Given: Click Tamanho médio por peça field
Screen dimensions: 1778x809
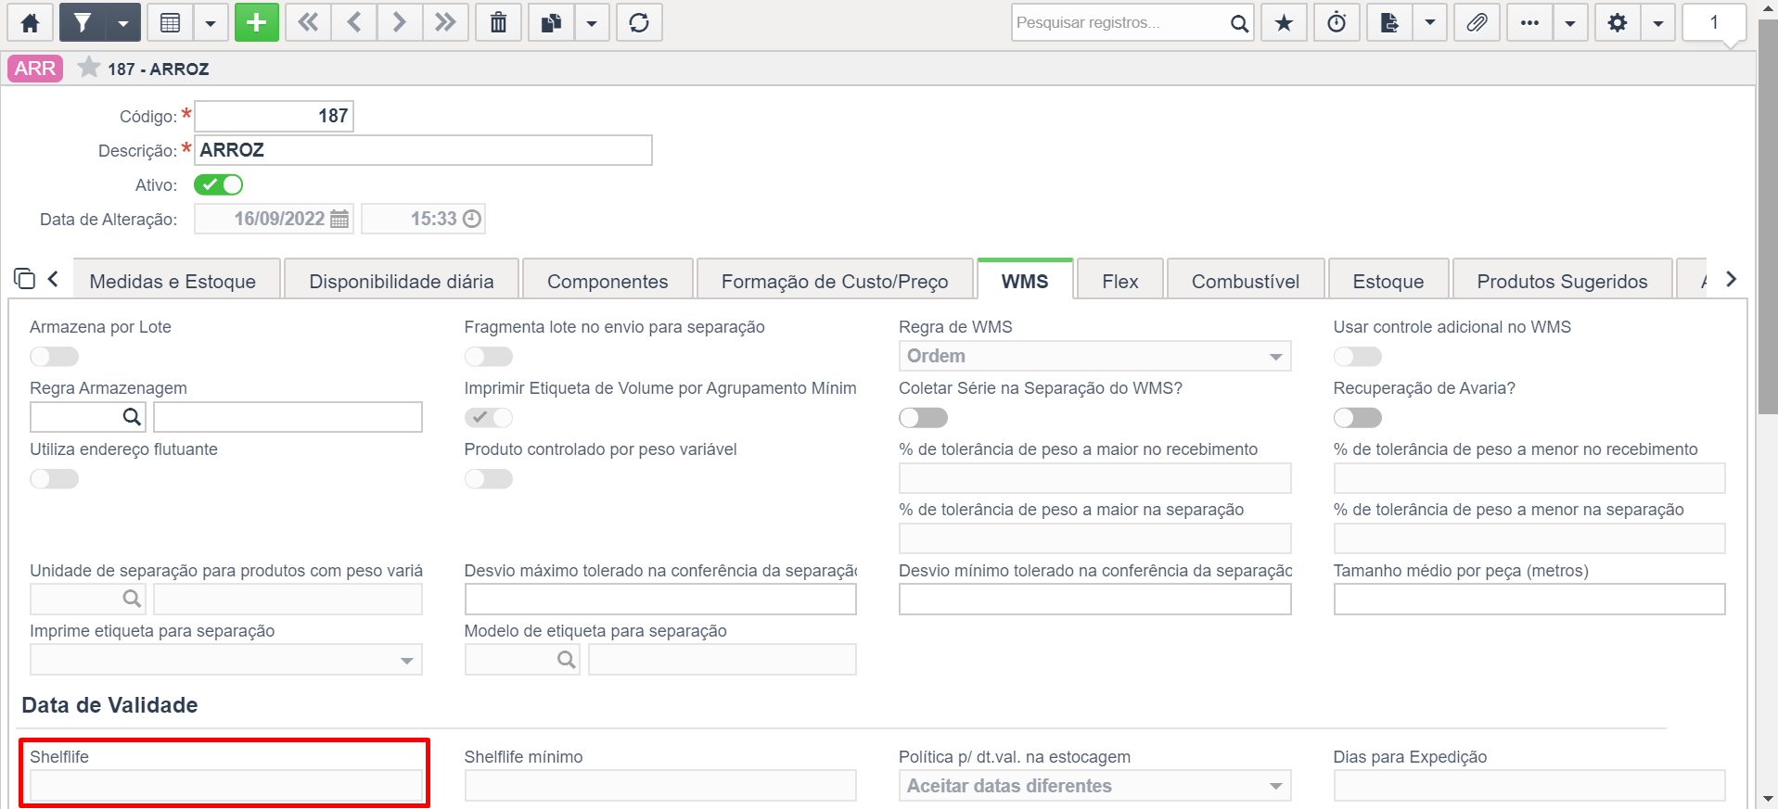Looking at the screenshot, I should click(1529, 600).
